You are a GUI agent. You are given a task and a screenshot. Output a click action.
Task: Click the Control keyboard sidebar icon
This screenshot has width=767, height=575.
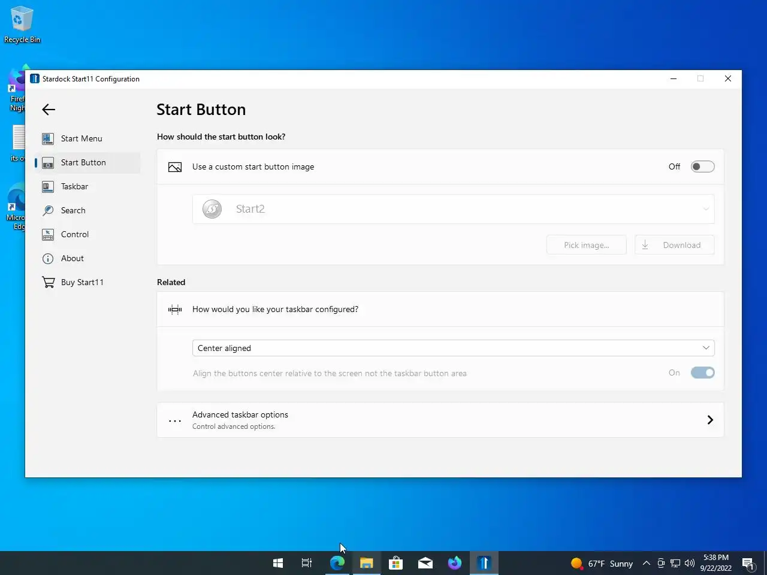click(48, 234)
